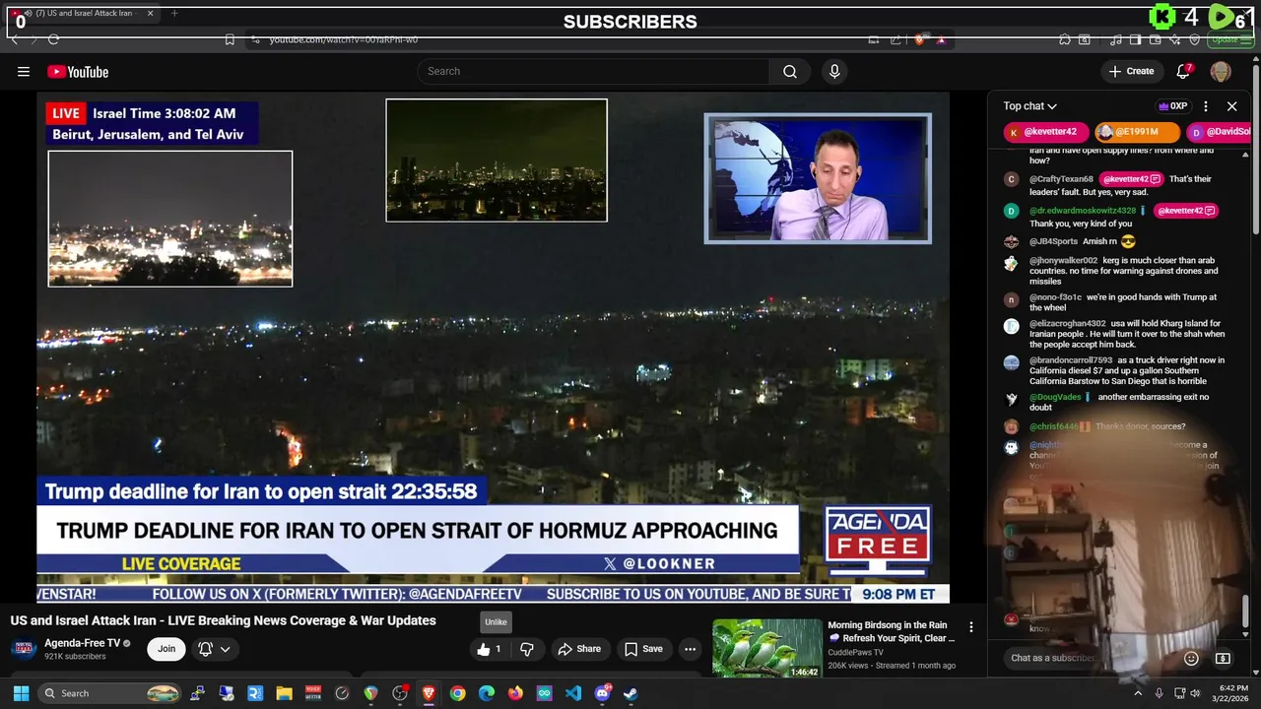Click the @kevetter42 pinned chat chip

point(1046,132)
